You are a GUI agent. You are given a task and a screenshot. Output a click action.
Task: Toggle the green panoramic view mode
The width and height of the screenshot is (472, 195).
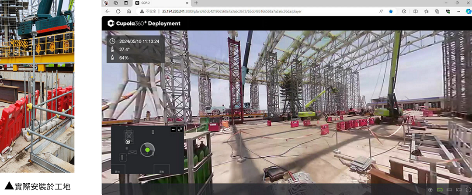tap(440, 190)
